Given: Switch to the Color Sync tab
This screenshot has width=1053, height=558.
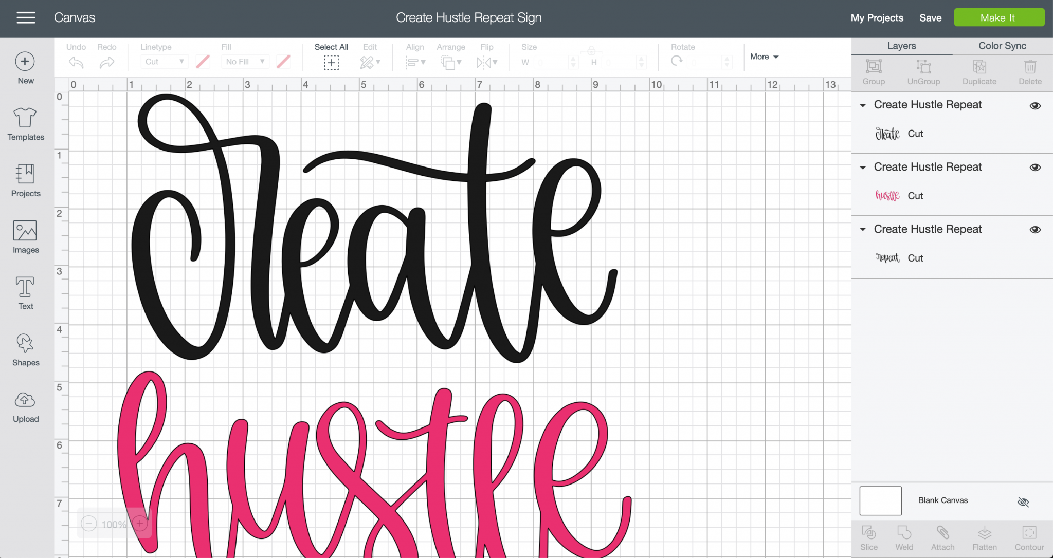Looking at the screenshot, I should [x=1002, y=46].
